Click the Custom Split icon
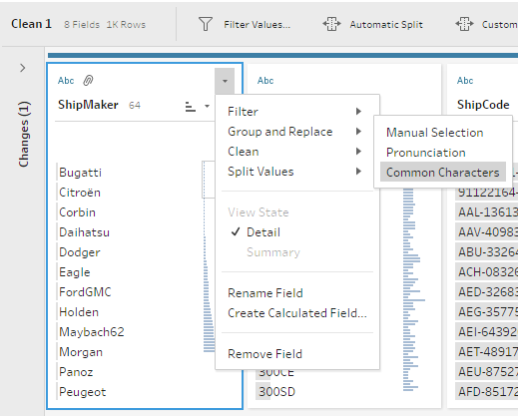Viewport: 518px width, 416px height. coord(464,24)
